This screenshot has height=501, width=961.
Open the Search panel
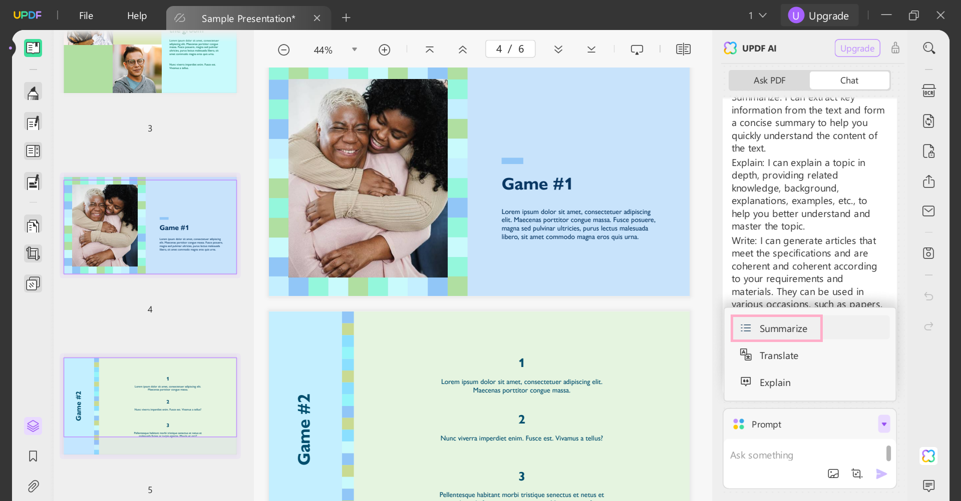(929, 47)
